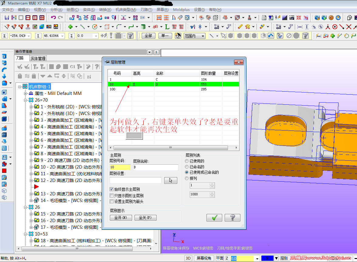Viewport: 357px width, 262px height.
Task: Click the red square sidebar icon
Action: point(4,170)
